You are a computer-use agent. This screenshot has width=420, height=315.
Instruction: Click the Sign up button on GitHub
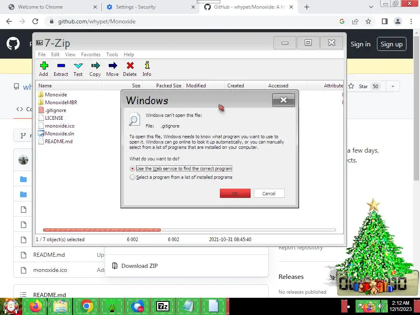click(392, 44)
